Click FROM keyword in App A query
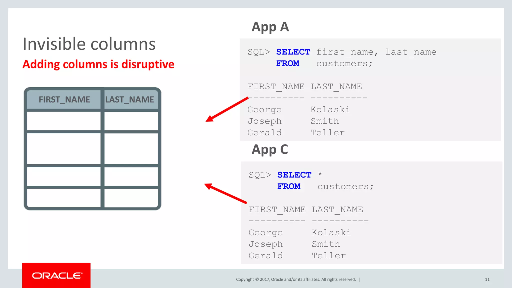 288,63
